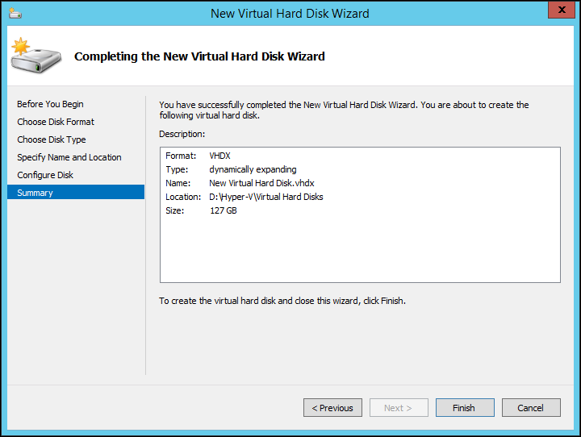Click the wizard window title bar text
The width and height of the screenshot is (581, 437).
click(290, 13)
